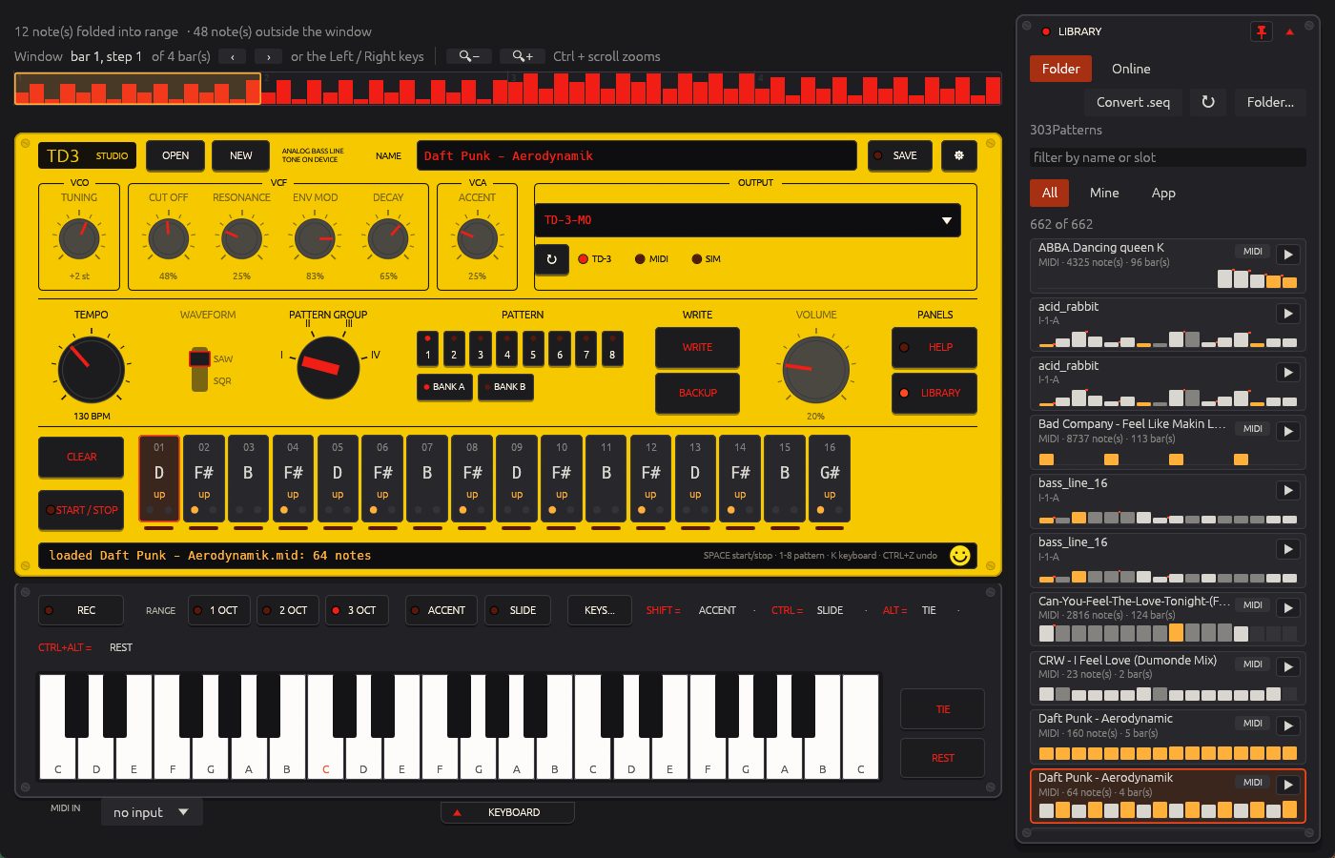Open the MIDI IN input dropdown
The height and width of the screenshot is (858, 1335).
(x=152, y=812)
